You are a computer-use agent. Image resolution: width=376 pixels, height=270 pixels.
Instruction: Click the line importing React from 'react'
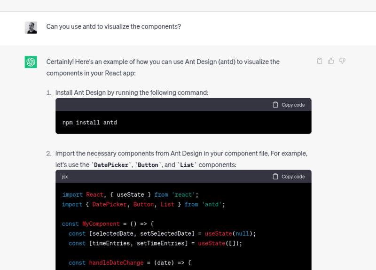click(x=131, y=194)
